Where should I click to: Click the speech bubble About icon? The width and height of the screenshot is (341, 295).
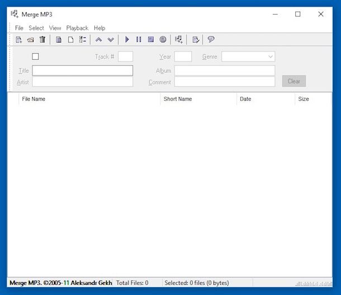tap(211, 39)
